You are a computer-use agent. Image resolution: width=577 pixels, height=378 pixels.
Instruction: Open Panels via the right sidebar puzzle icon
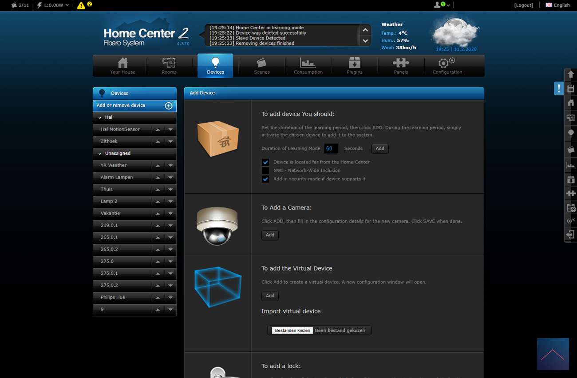click(x=571, y=193)
